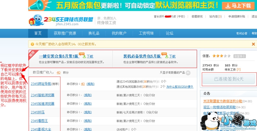257x131 pixels.
Task: Open the 站内信(3) inbox link
Action: tap(215, 17)
